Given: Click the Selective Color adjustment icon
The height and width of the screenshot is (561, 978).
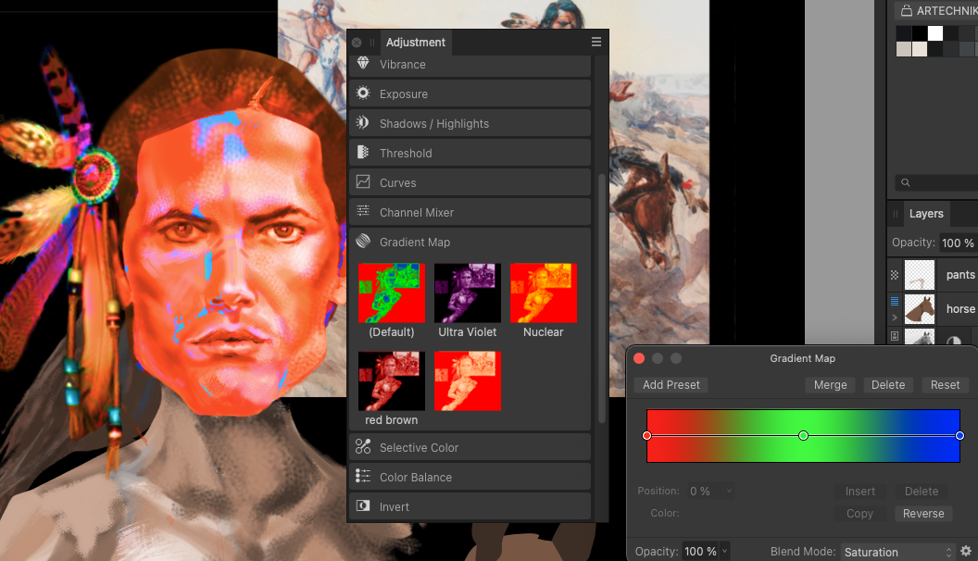Looking at the screenshot, I should pyautogui.click(x=363, y=446).
